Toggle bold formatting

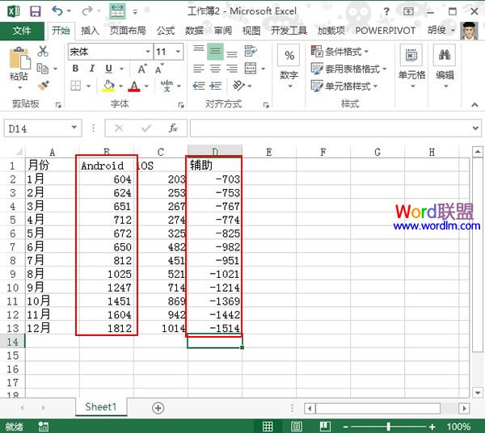click(75, 69)
